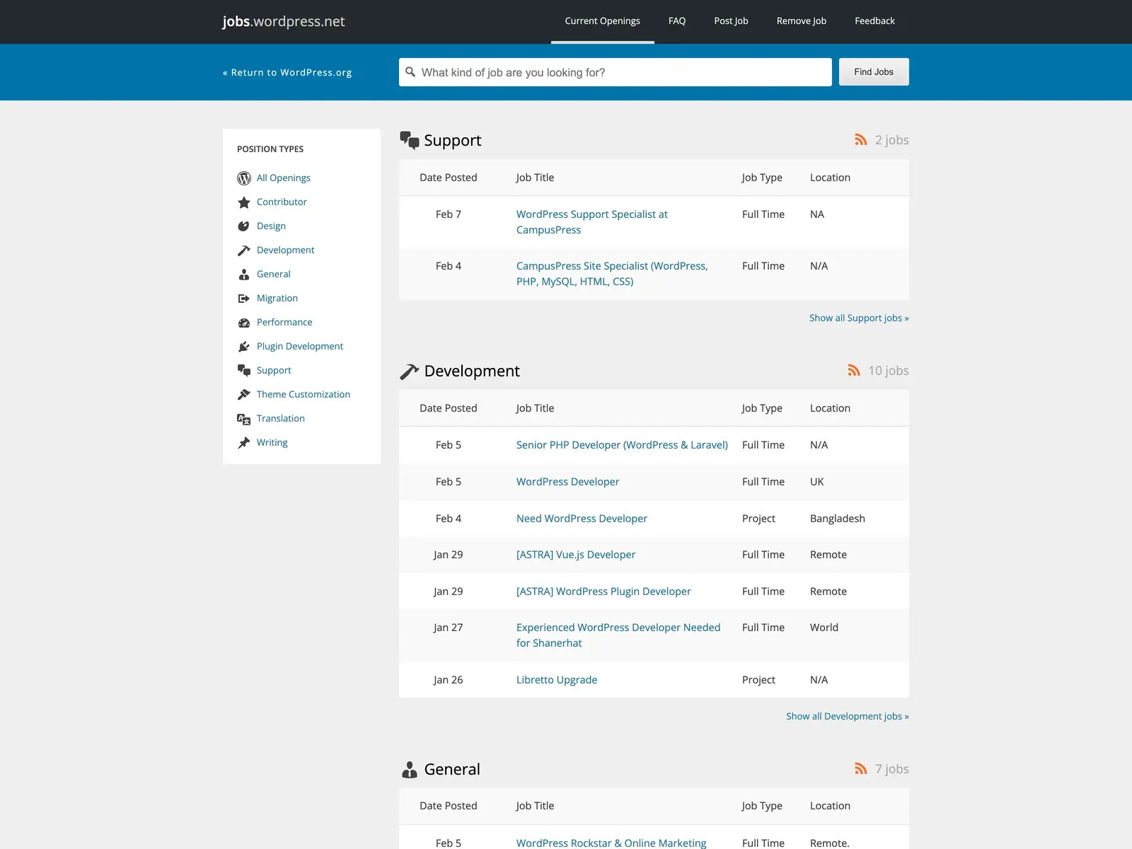Open Experienced WordPress Developer Needed for Shanerhat
Image resolution: width=1132 pixels, height=849 pixels.
[618, 635]
